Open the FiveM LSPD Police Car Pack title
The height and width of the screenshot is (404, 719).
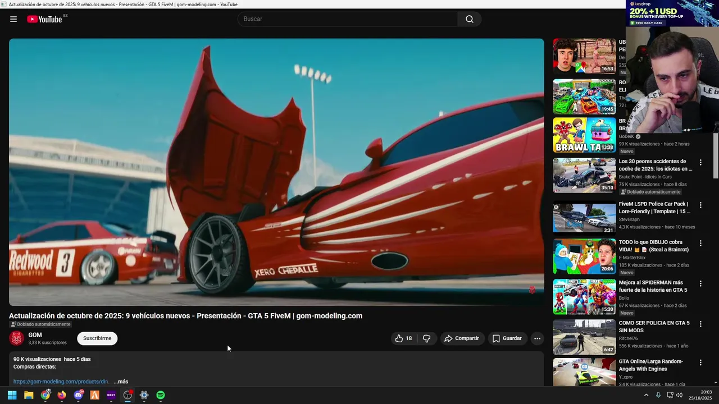pos(654,208)
